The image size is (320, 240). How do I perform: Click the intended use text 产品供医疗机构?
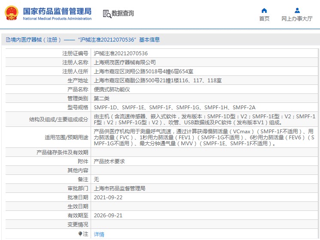pyautogui.click(x=204, y=138)
